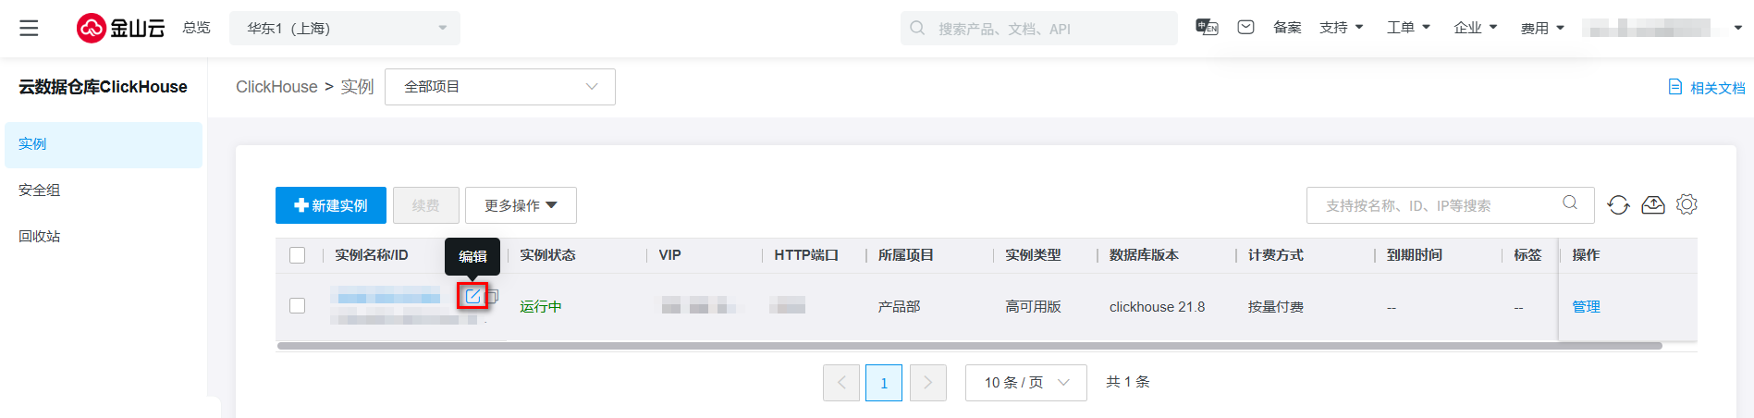Viewport: 1754px width, 418px height.
Task: Click the 共 1 条 total text
Action: click(x=1128, y=382)
